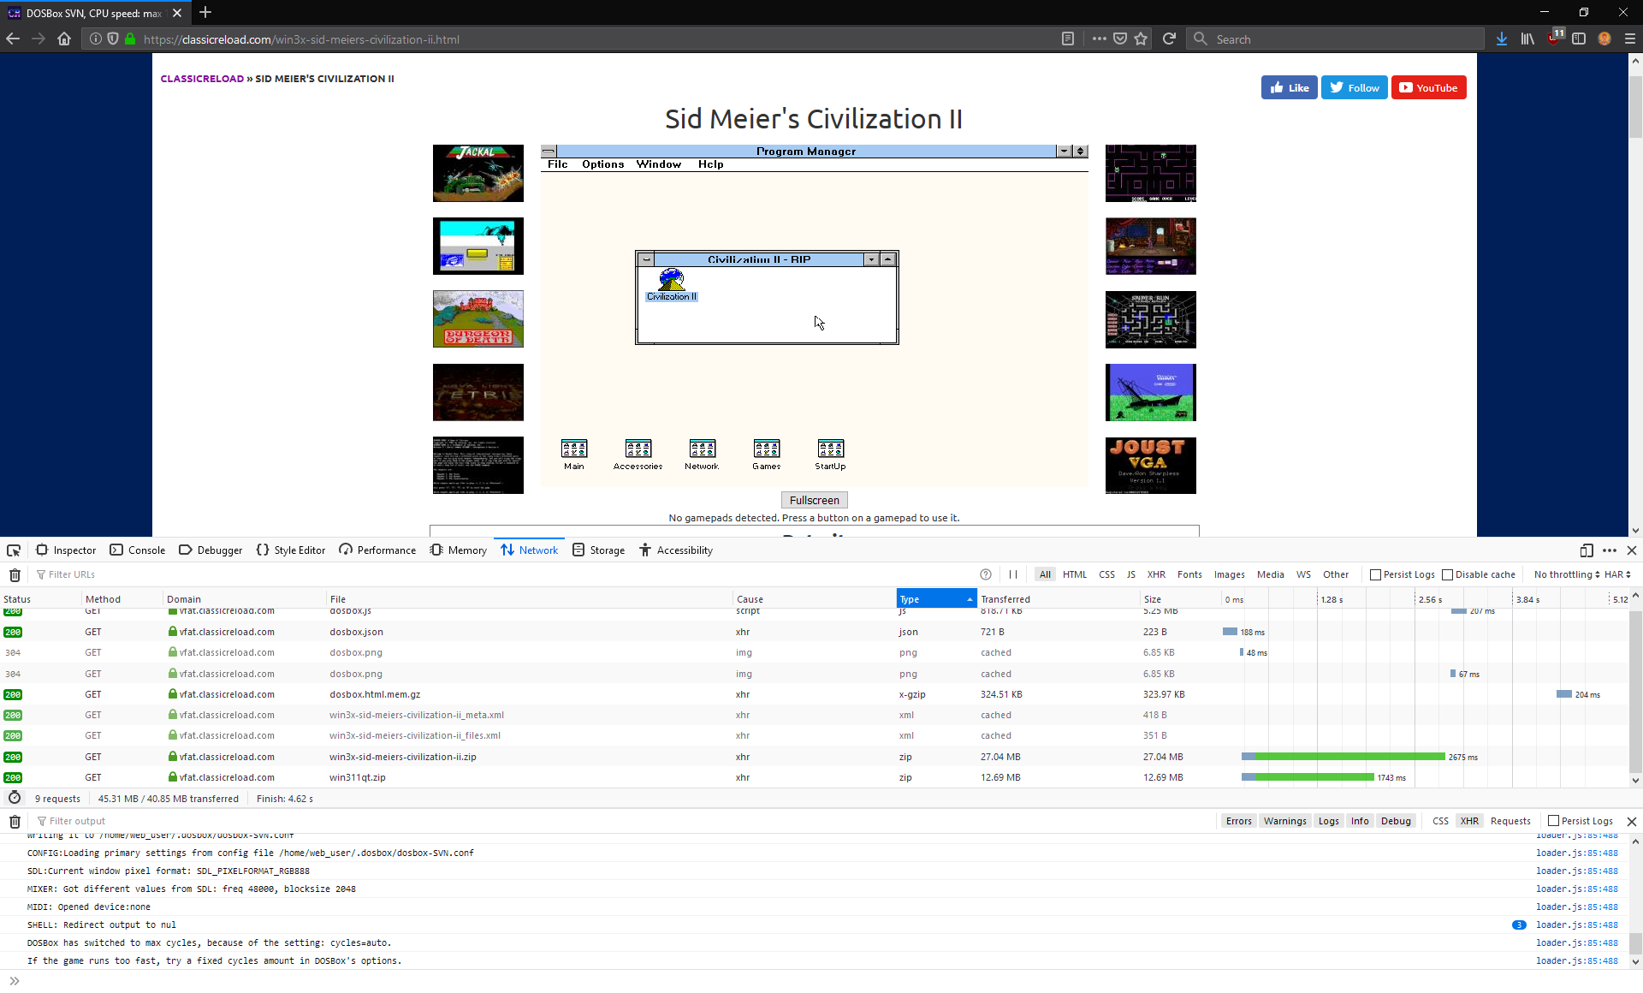Pause network recording button
This screenshot has height=993, width=1643.
[1013, 575]
